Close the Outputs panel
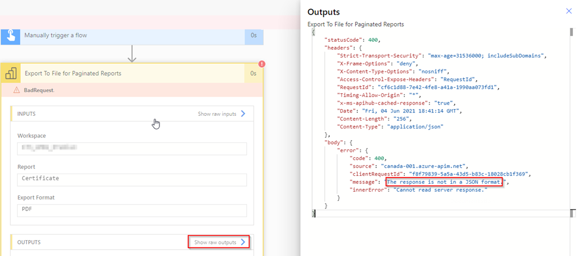This screenshot has height=256, width=579. [569, 11]
